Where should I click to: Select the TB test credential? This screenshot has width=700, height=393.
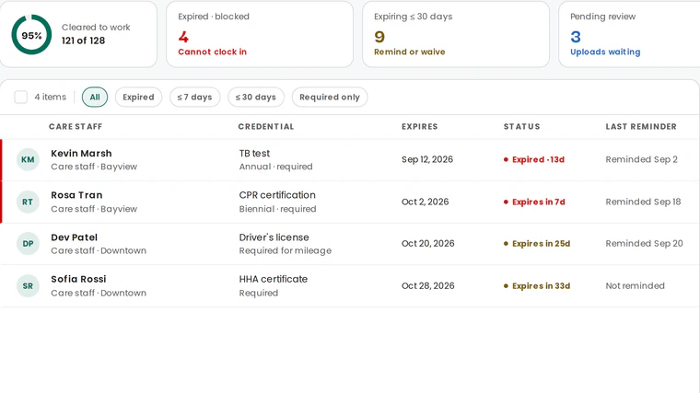coord(254,154)
